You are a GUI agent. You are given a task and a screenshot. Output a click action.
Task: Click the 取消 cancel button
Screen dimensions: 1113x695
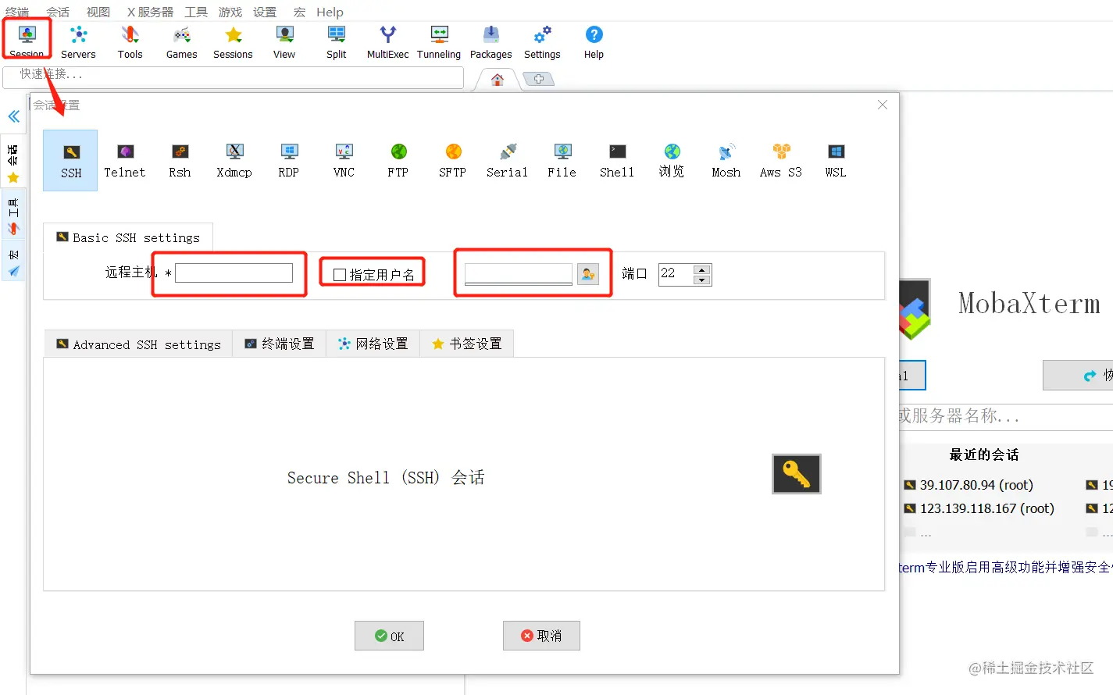click(541, 636)
